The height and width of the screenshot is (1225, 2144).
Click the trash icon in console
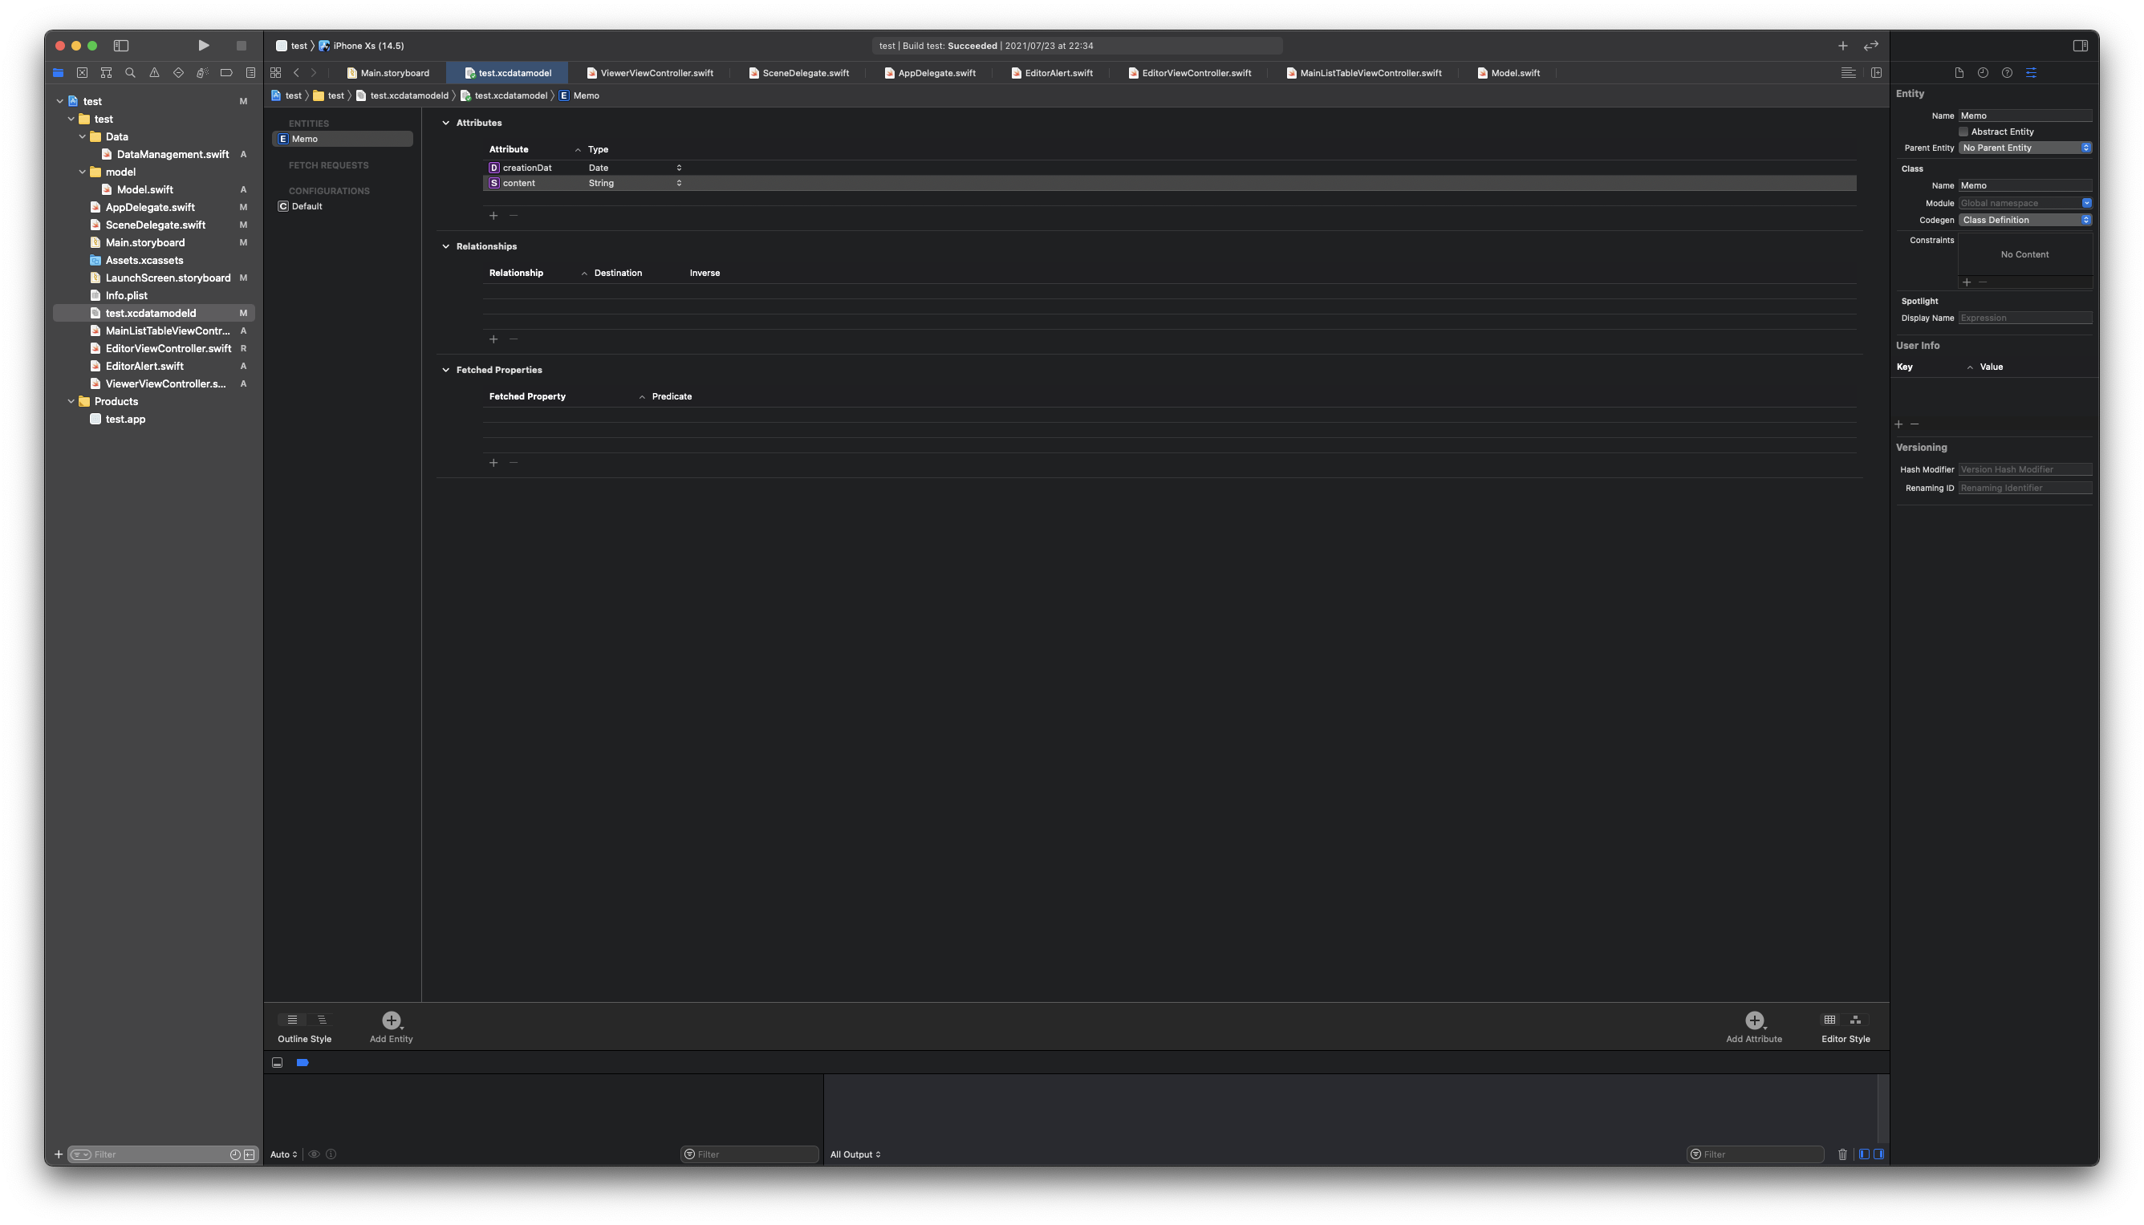tap(1842, 1154)
